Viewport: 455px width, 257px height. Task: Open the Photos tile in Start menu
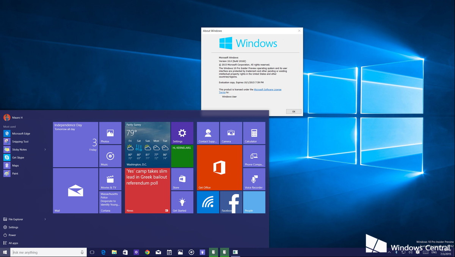click(110, 133)
